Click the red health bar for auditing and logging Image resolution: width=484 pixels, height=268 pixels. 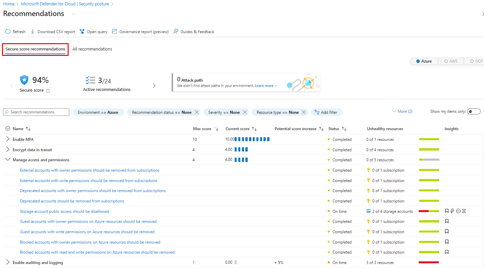click(x=428, y=263)
